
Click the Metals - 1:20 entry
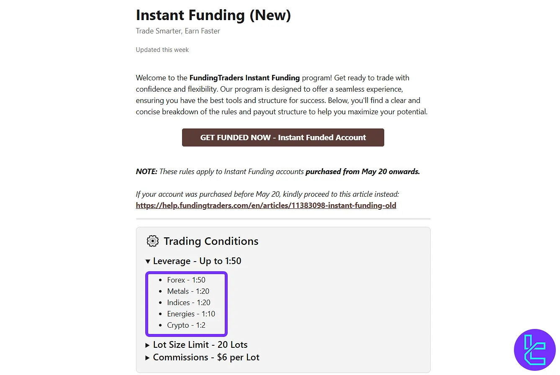[x=188, y=291]
